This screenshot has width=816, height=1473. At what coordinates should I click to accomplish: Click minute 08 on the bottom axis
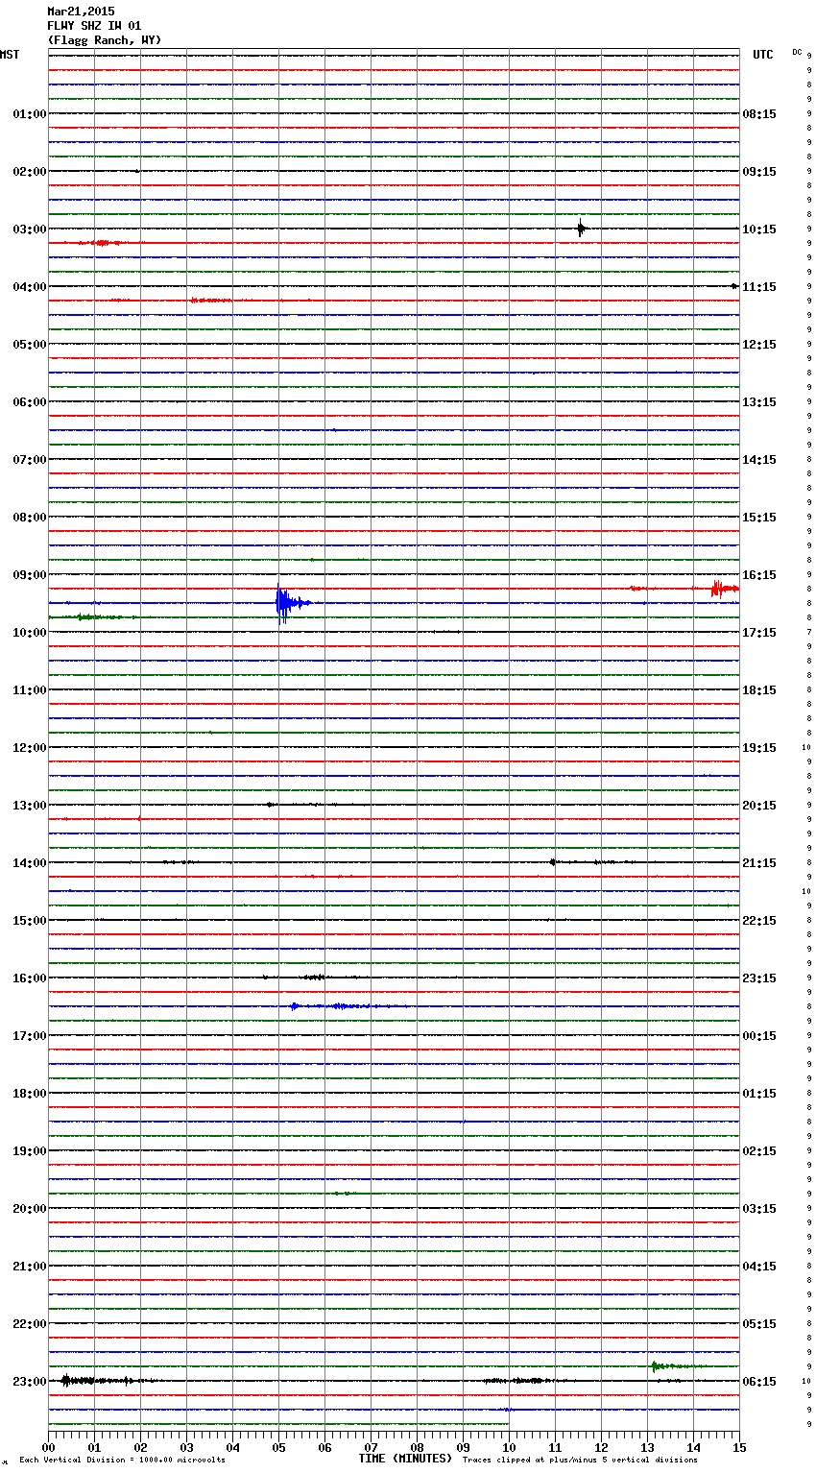417,1448
